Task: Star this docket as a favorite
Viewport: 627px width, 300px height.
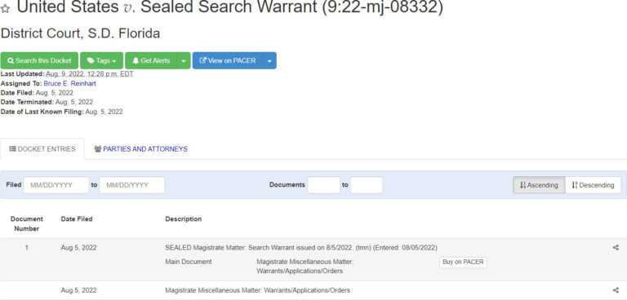Action: (5, 8)
